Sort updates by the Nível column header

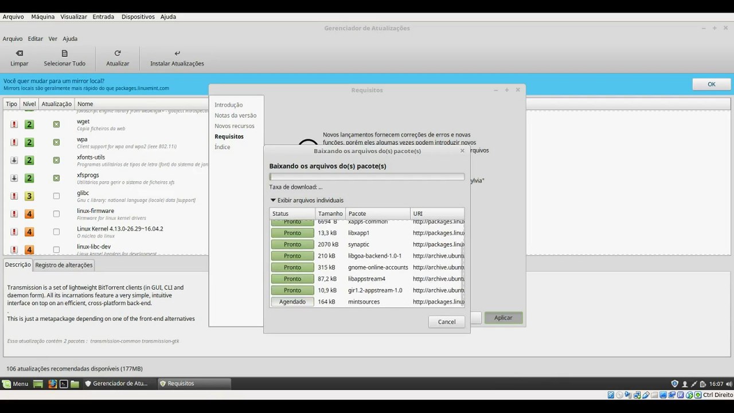pos(29,104)
